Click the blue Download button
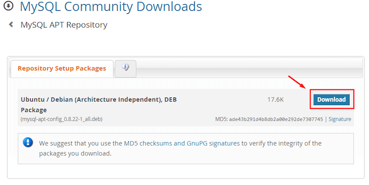 [x=332, y=100]
